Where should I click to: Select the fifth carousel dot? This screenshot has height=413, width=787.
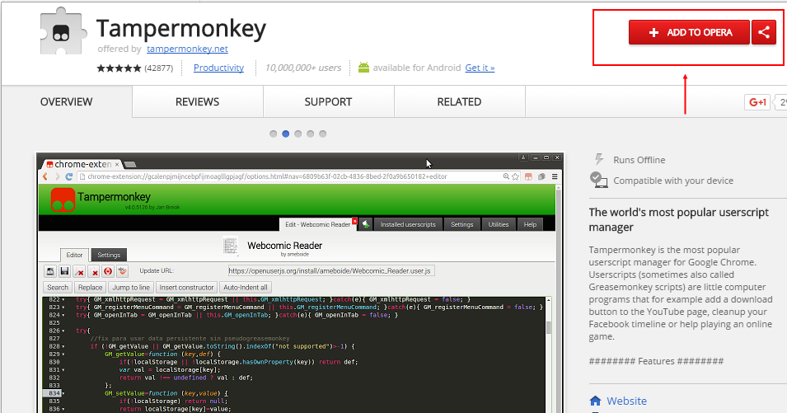(x=323, y=134)
